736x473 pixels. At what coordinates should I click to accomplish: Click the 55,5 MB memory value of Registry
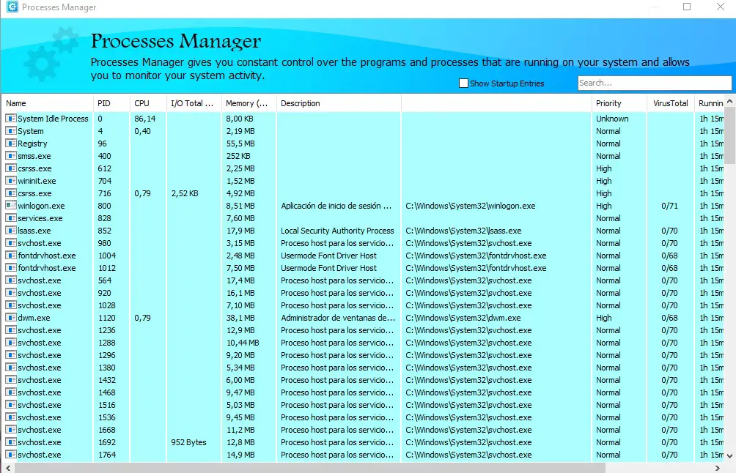[x=240, y=144]
